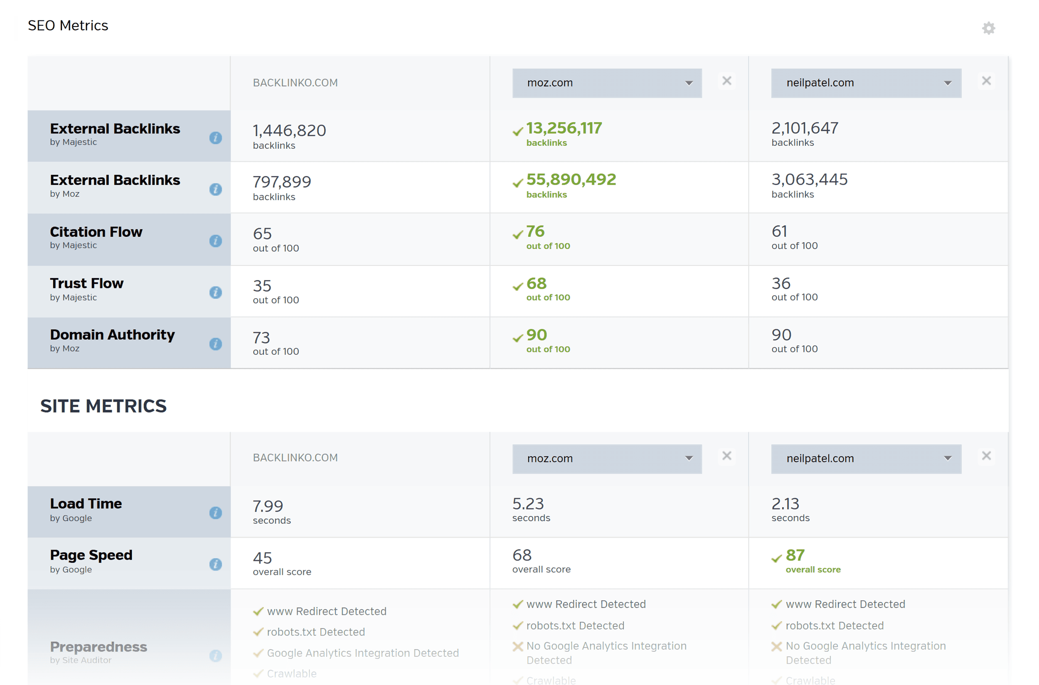The width and height of the screenshot is (1039, 685).
Task: Click info icon for External Backlinks by Majestic
Action: pos(216,138)
